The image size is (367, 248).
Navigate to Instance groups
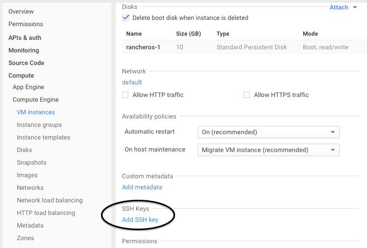coord(39,125)
